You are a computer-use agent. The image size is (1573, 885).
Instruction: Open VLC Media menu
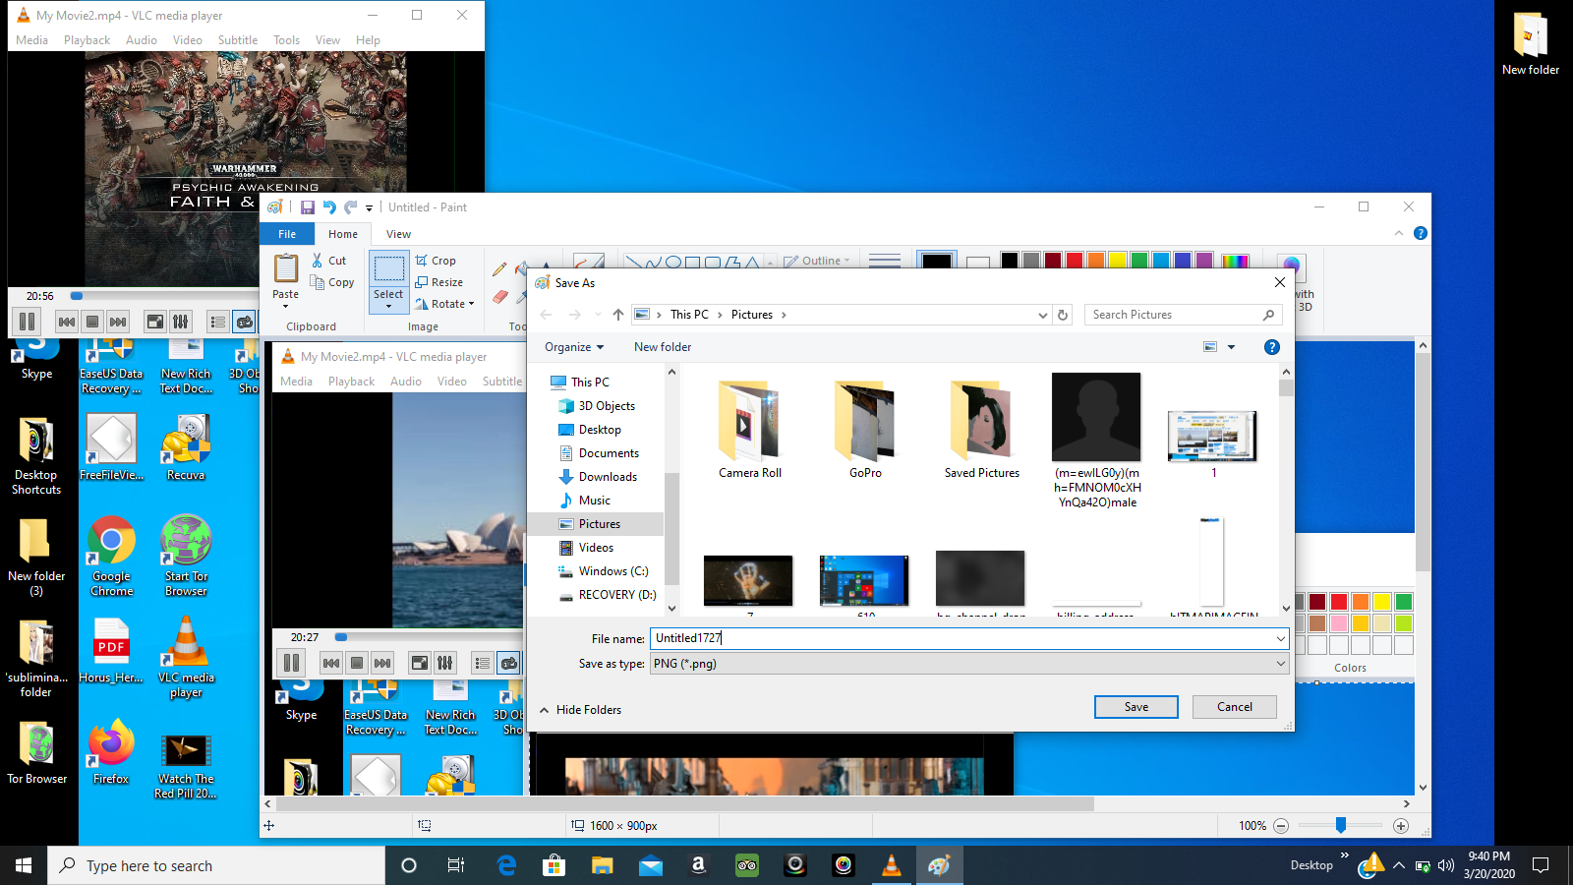[31, 40]
